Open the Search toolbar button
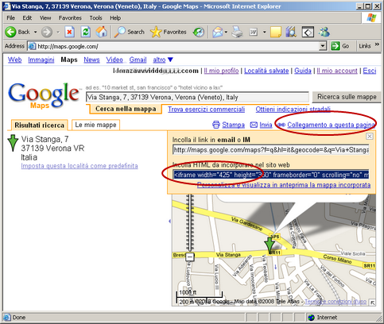Viewport: 384px width, 324px height. [x=130, y=32]
